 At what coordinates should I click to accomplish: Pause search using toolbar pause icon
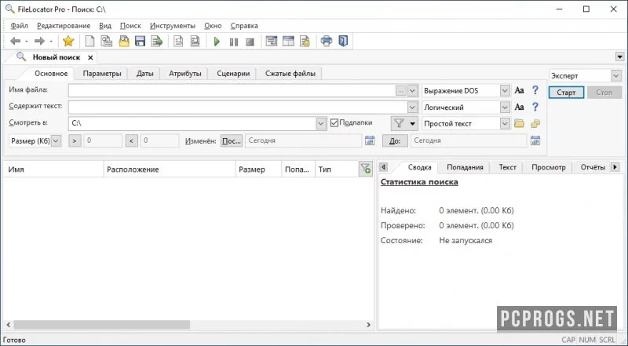[233, 42]
